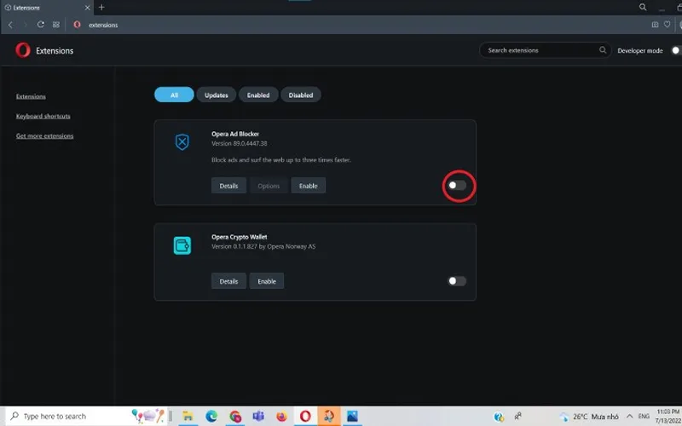The image size is (682, 426).
Task: Go back with the back arrow
Action: point(11,25)
